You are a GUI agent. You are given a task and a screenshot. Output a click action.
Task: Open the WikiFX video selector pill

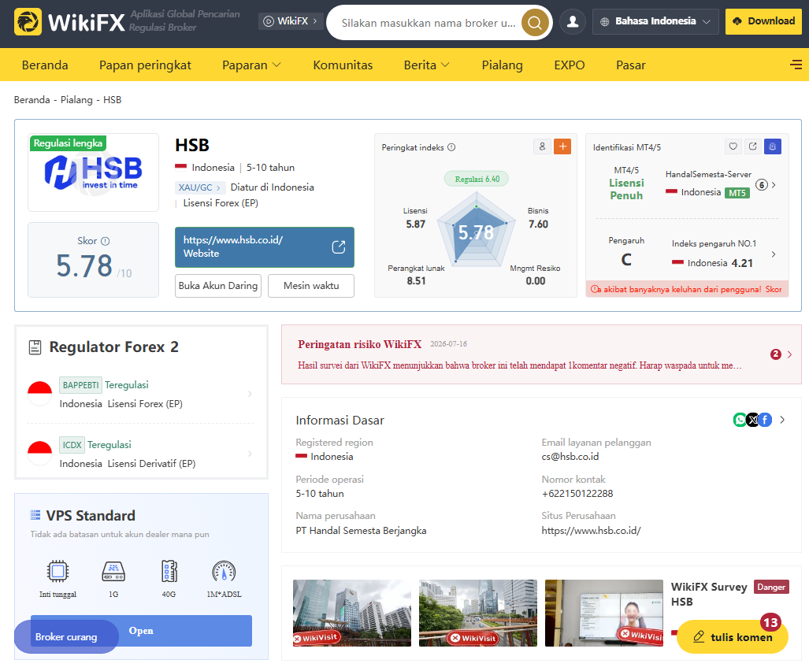291,21
